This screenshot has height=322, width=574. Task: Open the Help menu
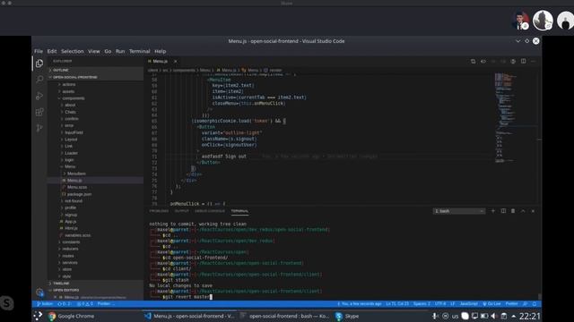(x=161, y=51)
